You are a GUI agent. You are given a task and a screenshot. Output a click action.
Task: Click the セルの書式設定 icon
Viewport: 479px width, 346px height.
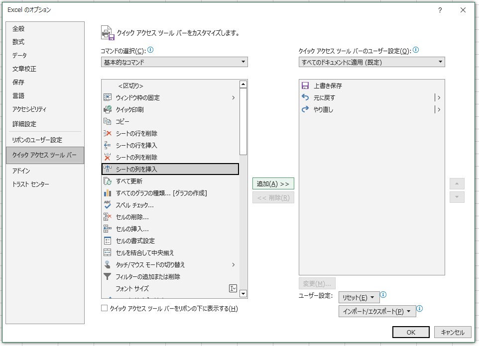click(108, 241)
